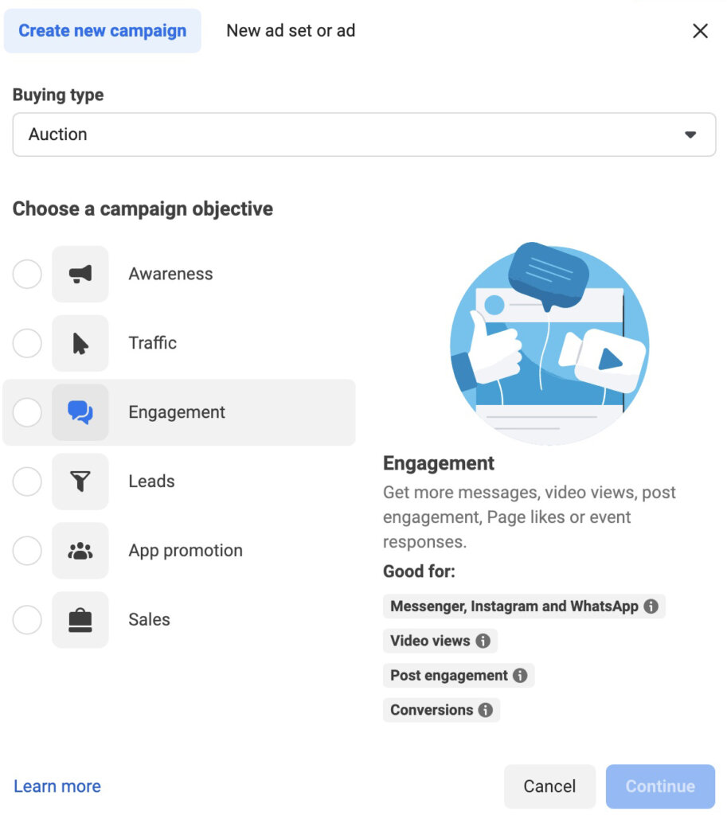Open info for Post engagement
The image size is (727, 815).
coord(522,675)
